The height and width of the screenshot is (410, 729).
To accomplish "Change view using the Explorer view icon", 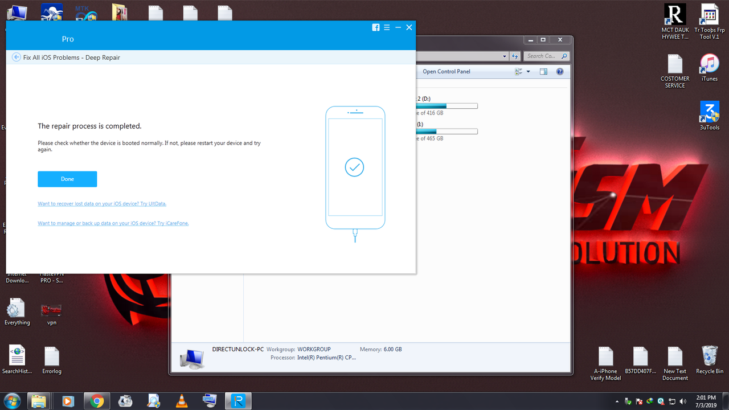I will [x=519, y=72].
